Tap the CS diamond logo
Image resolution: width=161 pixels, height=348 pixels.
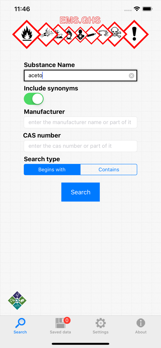tap(17, 301)
